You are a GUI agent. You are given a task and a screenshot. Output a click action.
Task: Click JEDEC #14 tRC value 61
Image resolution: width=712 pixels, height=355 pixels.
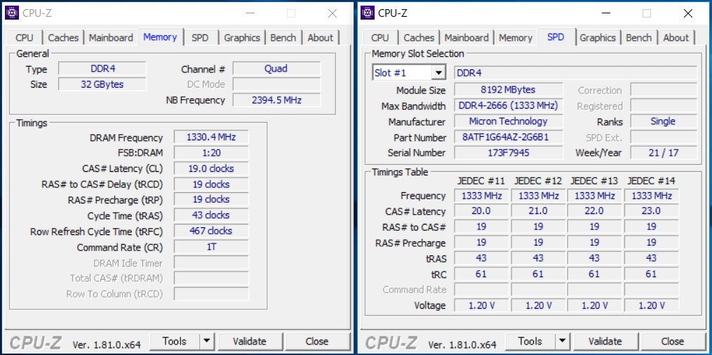[x=651, y=274]
